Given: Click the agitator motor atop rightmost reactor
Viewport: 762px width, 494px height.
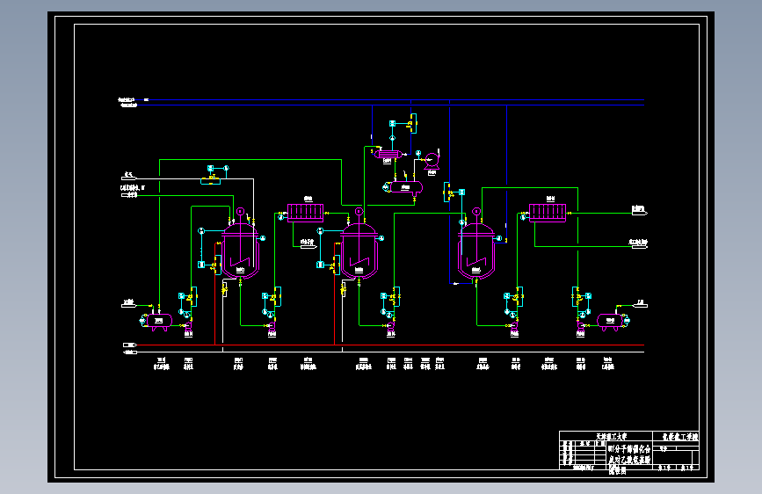Looking at the screenshot, I should point(476,212).
